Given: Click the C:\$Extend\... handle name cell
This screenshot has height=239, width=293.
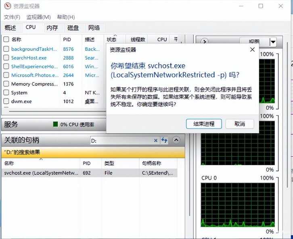Looking at the screenshot, I should [157, 173].
